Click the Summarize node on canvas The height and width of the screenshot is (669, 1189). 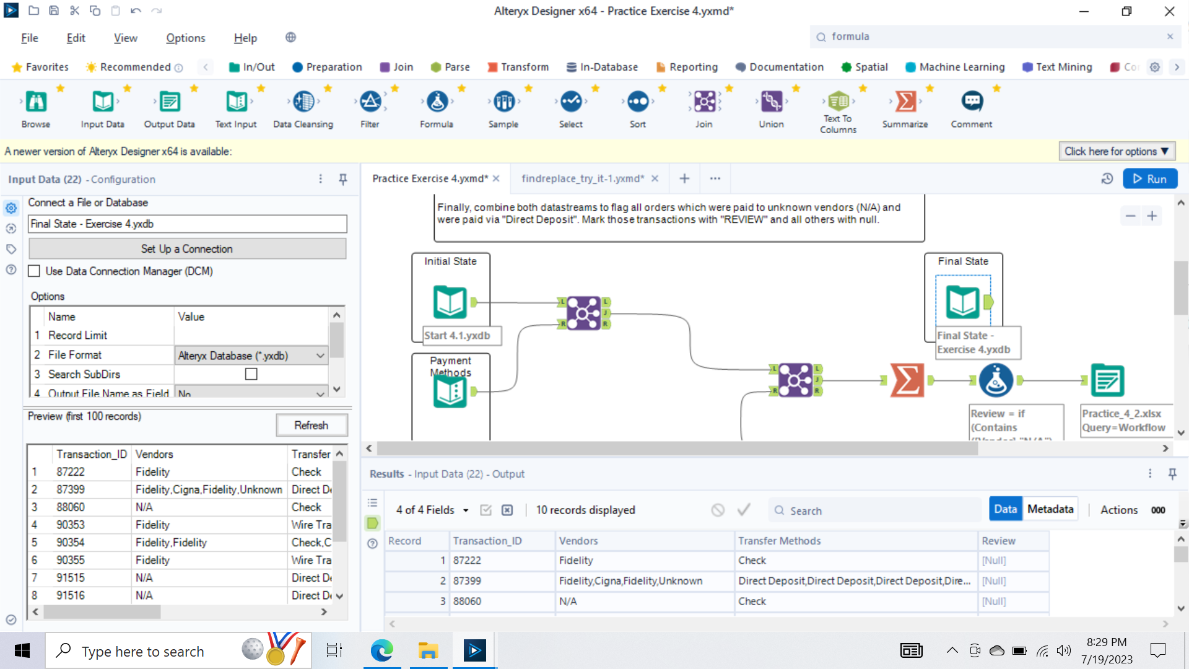[907, 380]
